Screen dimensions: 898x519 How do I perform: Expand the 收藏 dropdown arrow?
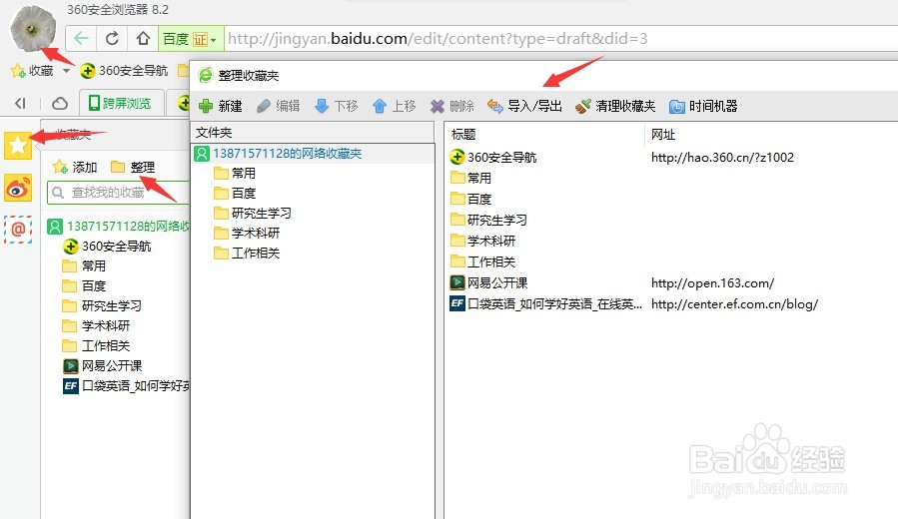(67, 71)
